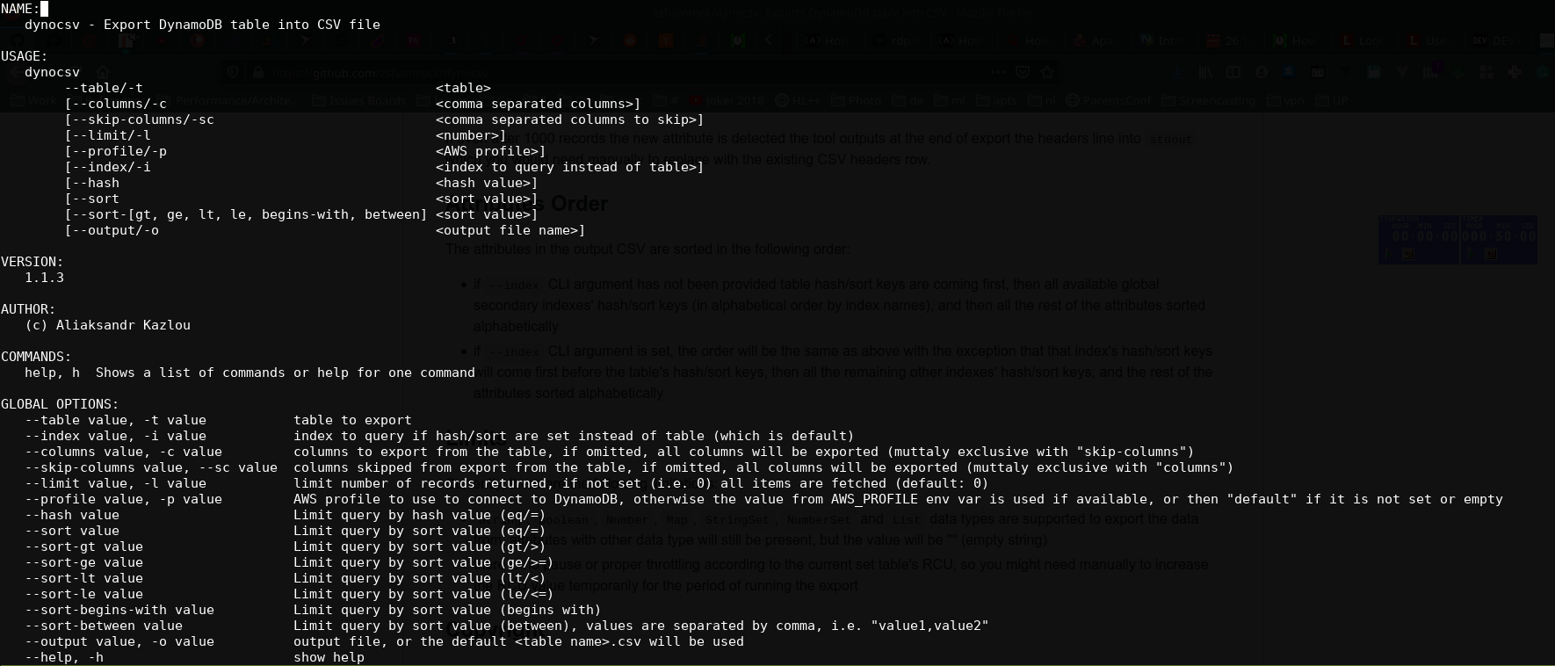The height and width of the screenshot is (666, 1555).
Task: Click the '--help, -h' option line in the terminal
Action: 64,657
